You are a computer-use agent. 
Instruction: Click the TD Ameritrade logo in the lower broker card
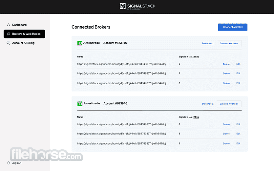[x=89, y=103]
